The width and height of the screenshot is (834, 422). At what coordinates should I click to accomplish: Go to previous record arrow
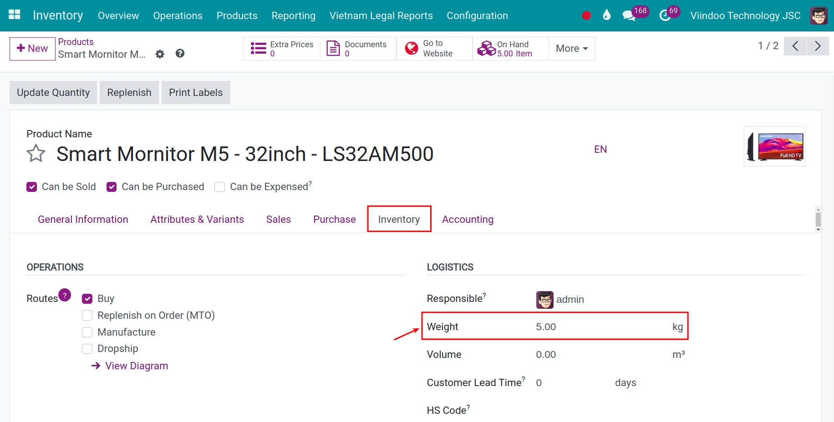795,46
